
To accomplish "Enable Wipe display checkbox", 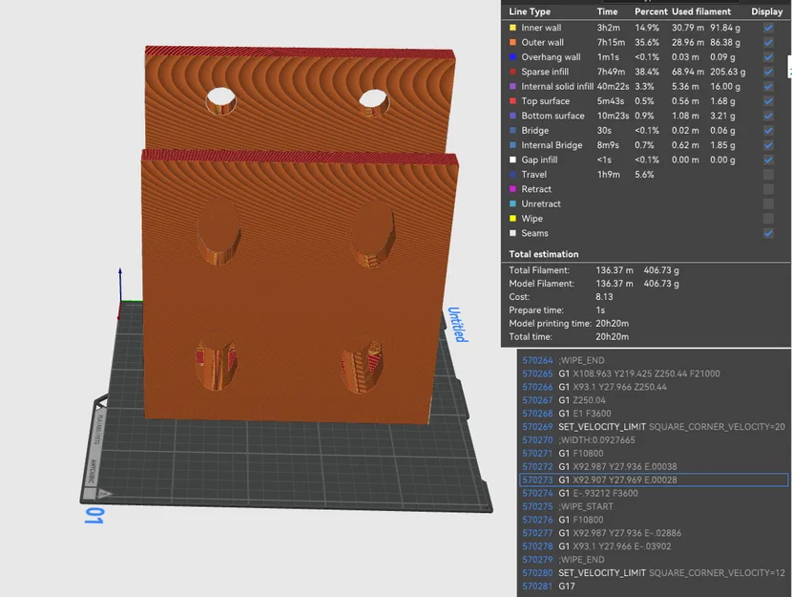I will click(x=768, y=219).
